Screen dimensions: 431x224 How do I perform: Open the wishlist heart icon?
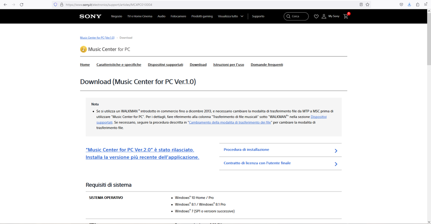tap(316, 16)
